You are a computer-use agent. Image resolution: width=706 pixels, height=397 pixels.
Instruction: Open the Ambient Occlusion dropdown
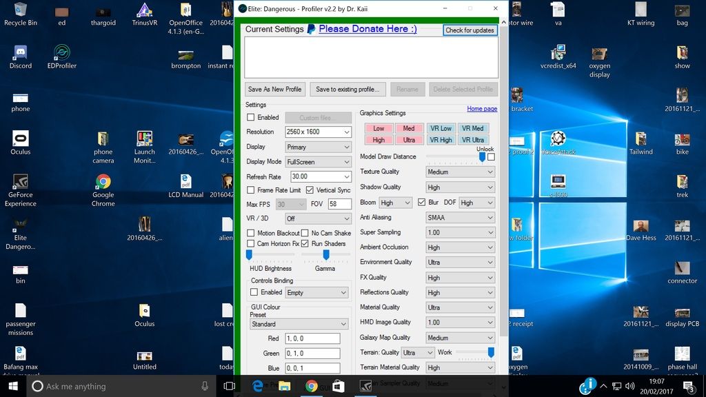pyautogui.click(x=460, y=247)
